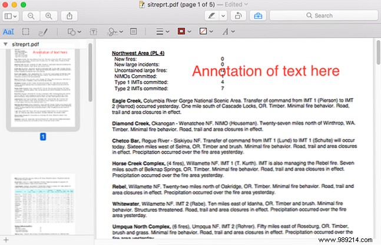Open the Shape Style line menu
Viewport: 381px width, 245px height.
(163, 32)
